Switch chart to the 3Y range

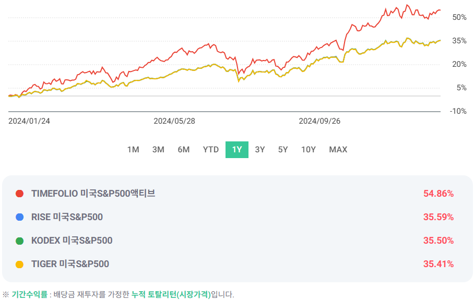coord(259,150)
